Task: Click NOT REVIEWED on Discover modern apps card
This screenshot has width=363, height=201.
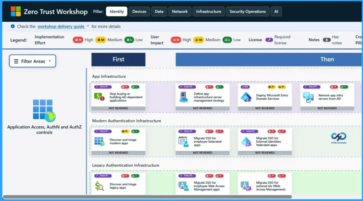Action: pos(118,153)
